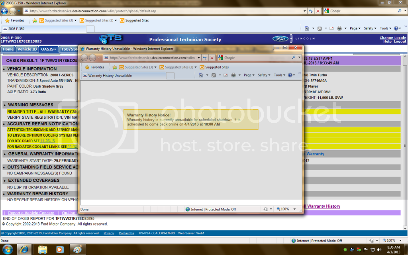Open TSB 11-06-15 link for DTC P040D

48,141
